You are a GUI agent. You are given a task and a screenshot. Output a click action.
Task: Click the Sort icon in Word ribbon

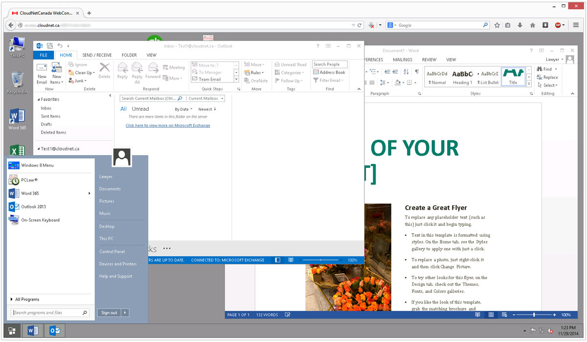[407, 72]
